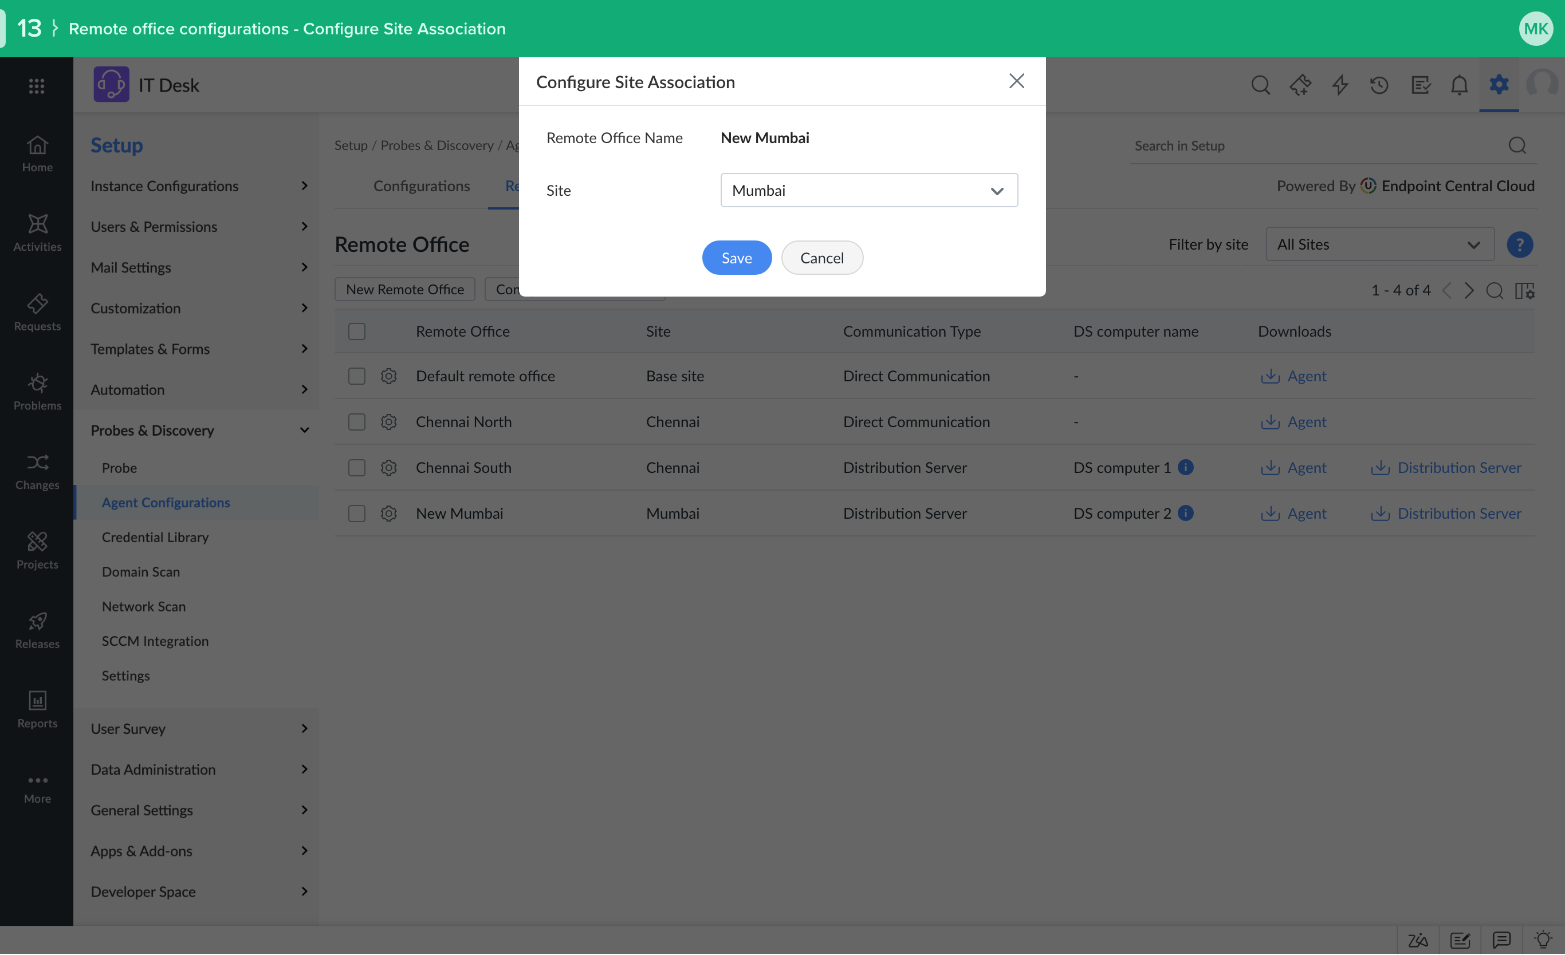Open the help question mark icon
The image size is (1565, 955).
(x=1519, y=244)
